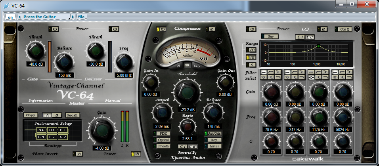
Task: Select bell peak filter for 5024 Hz band
Action: pos(335,77)
